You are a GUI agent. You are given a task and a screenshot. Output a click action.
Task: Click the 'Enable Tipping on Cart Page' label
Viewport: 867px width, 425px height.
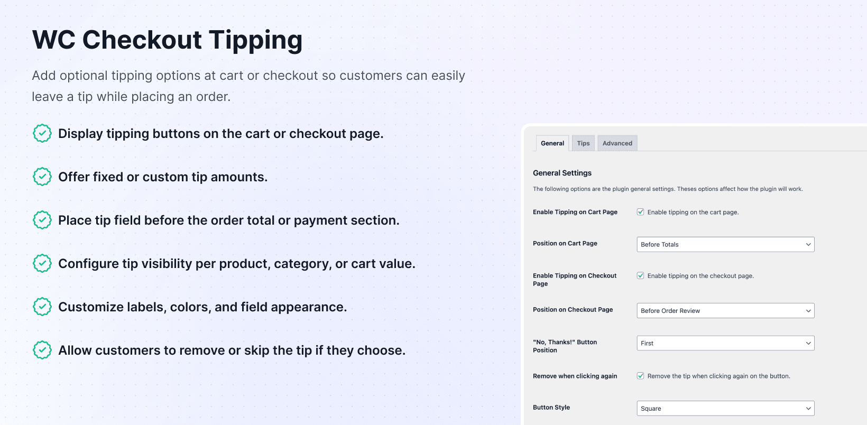[x=575, y=212]
